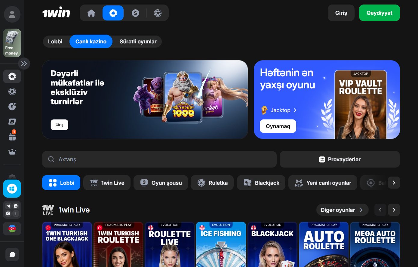Open 1Win Turkish One Blackjack game

pos(67,244)
